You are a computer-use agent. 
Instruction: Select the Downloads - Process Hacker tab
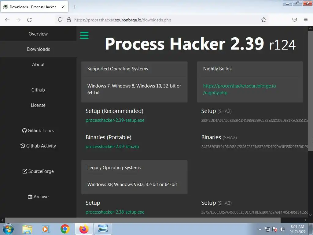click(x=34, y=7)
